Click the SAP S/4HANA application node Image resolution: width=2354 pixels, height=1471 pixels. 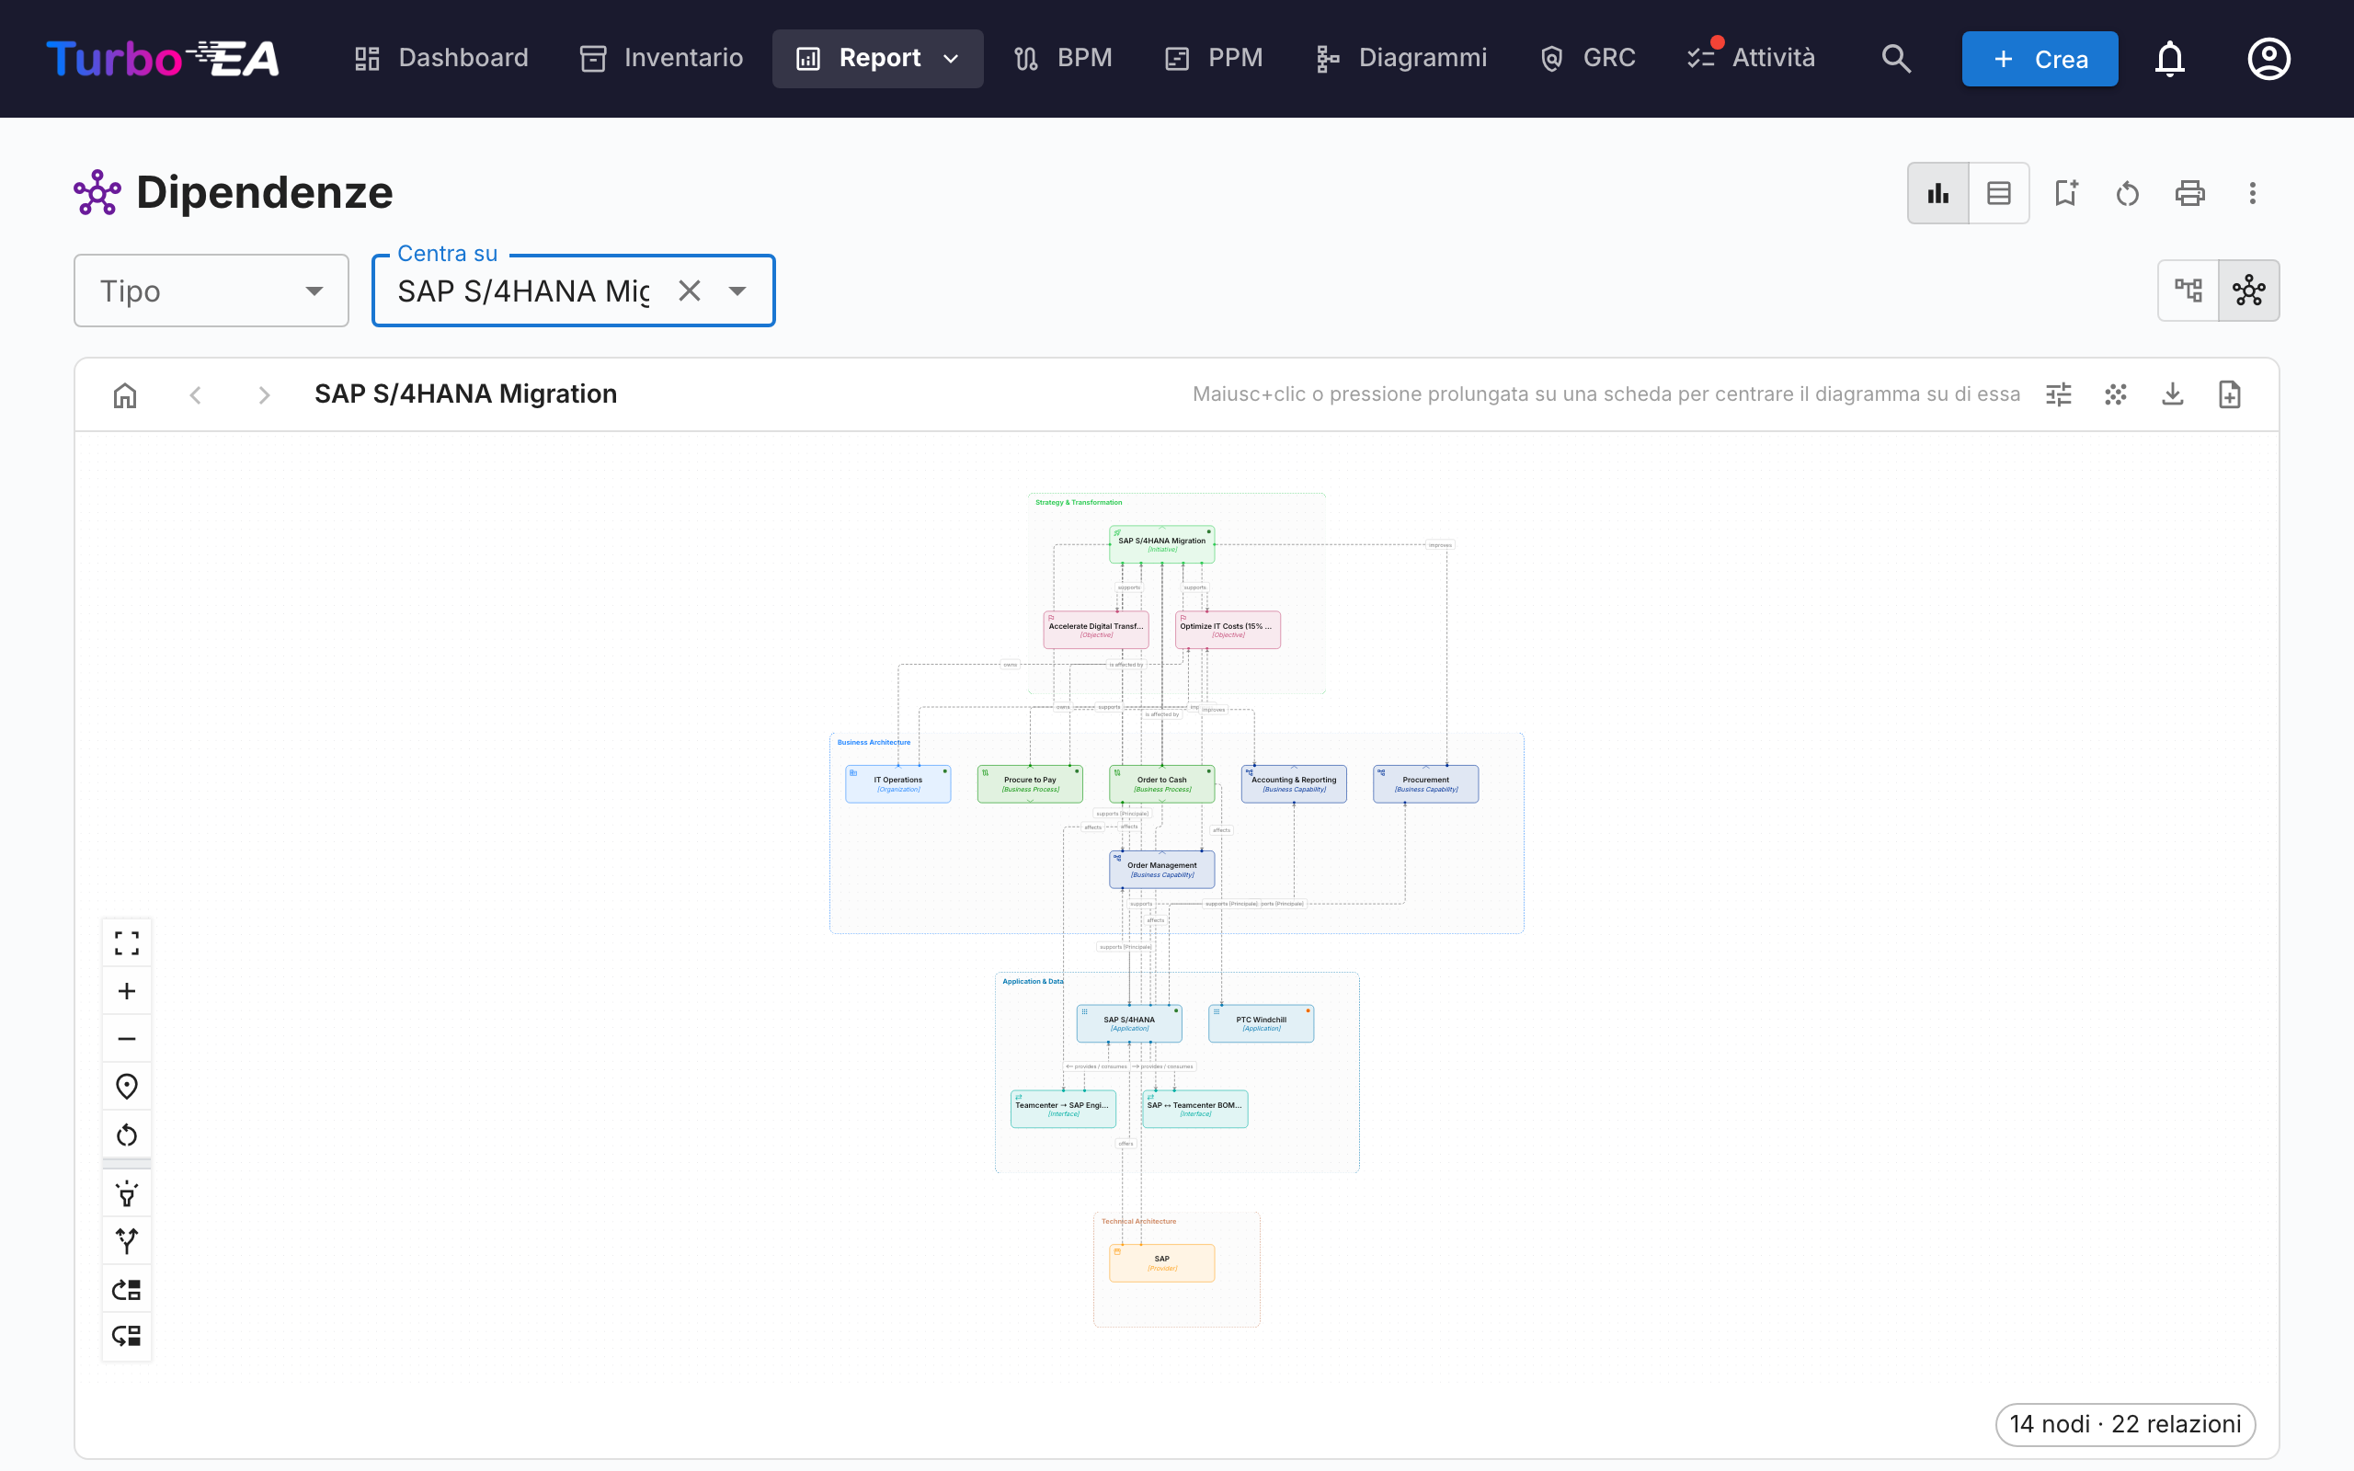point(1128,1023)
